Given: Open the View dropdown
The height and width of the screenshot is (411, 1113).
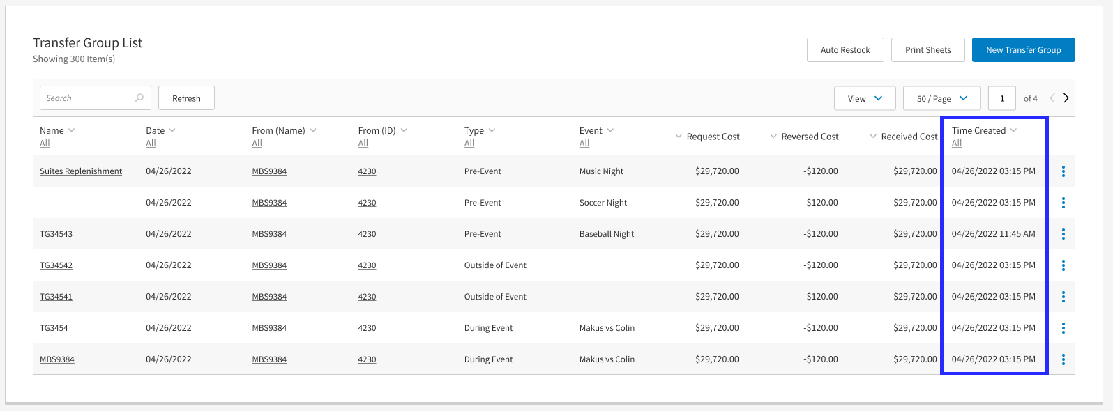Looking at the screenshot, I should coord(865,98).
